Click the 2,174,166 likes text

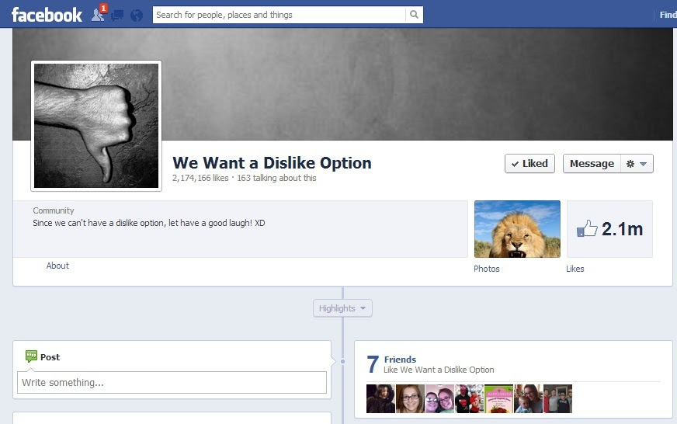click(x=200, y=178)
